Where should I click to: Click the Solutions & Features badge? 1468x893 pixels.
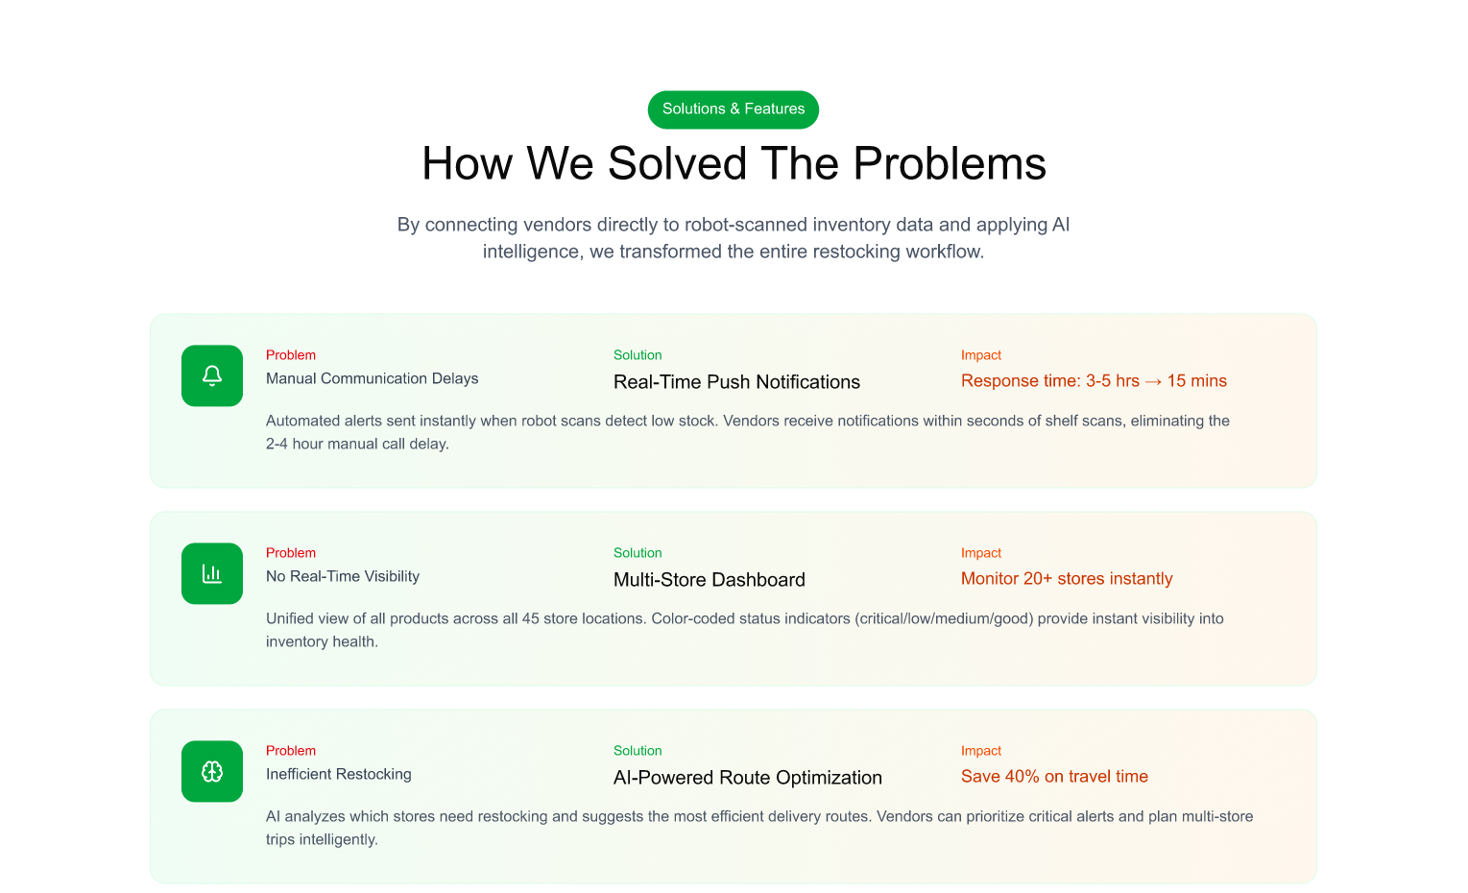(734, 109)
